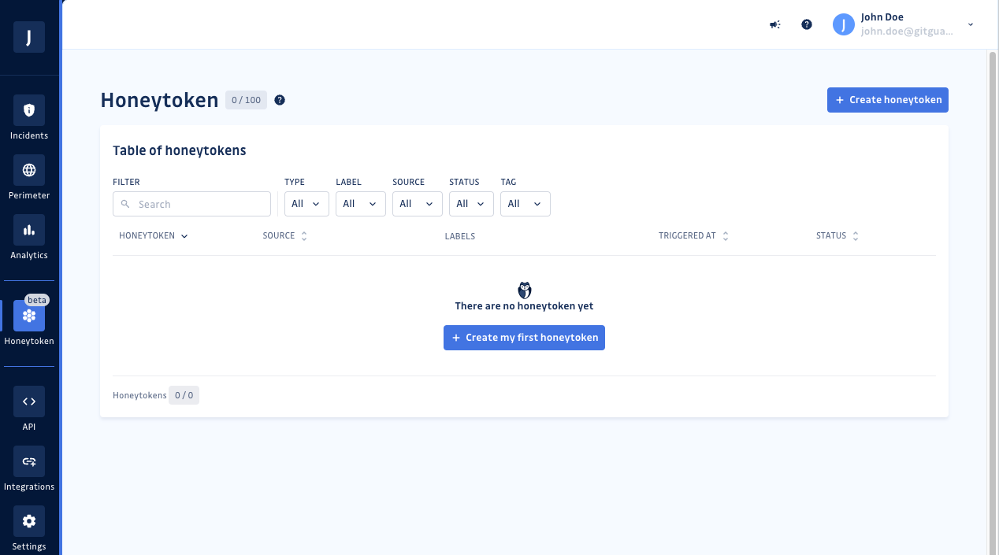Select Perimeter in the sidebar
Viewport: 999px width, 555px height.
[x=28, y=177]
